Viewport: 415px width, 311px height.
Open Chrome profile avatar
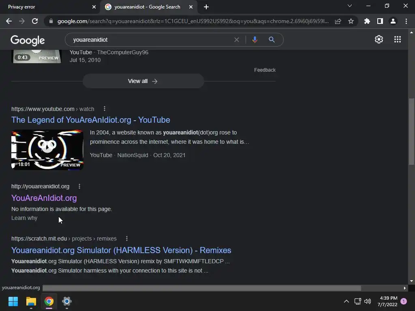pyautogui.click(x=393, y=21)
